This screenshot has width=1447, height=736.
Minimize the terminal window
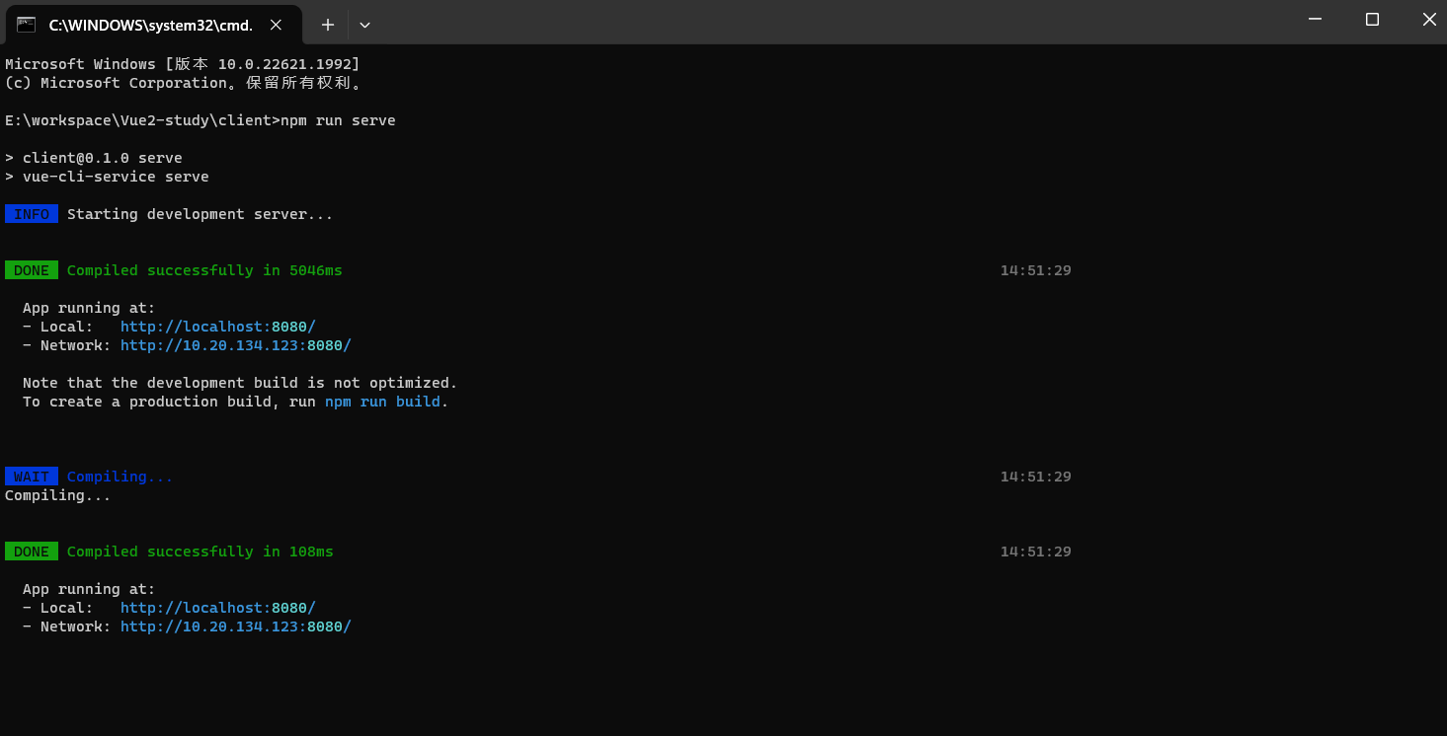click(x=1315, y=20)
